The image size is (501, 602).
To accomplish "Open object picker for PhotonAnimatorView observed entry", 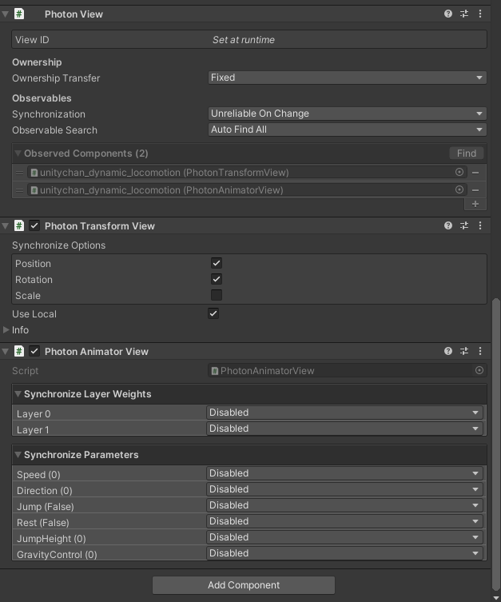I will (459, 189).
